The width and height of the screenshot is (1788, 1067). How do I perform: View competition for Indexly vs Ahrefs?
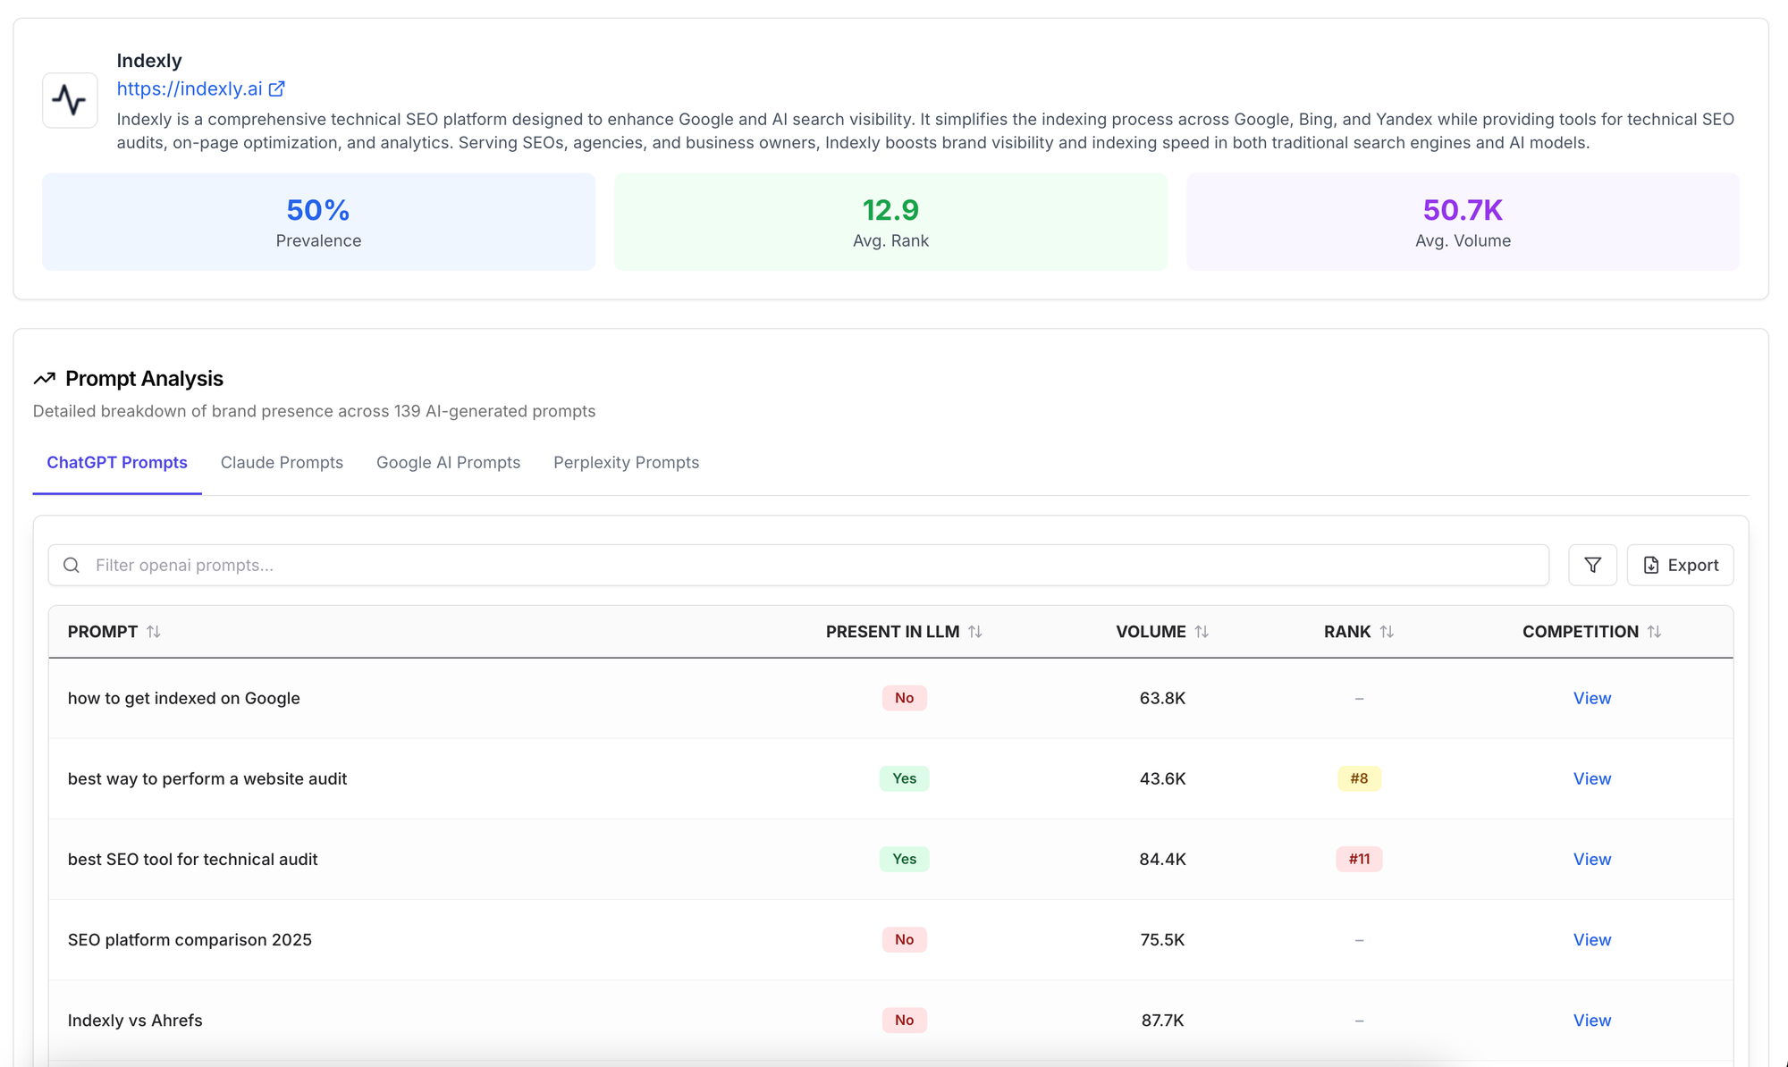1591,1020
